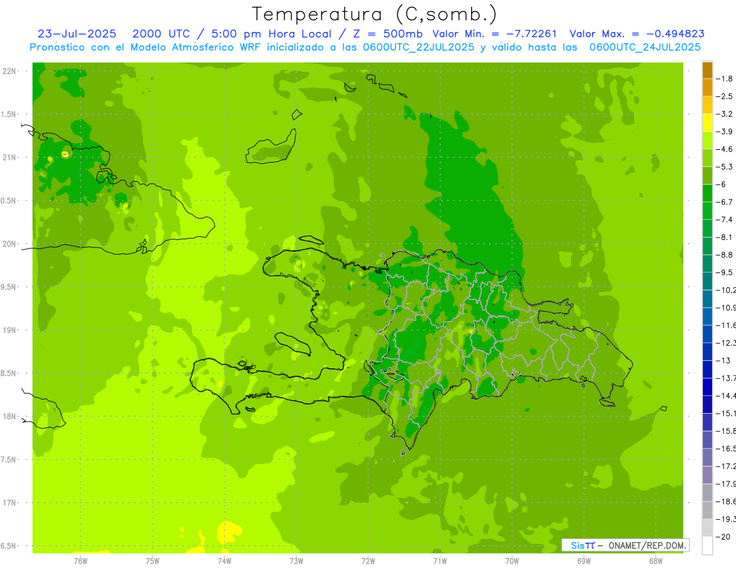Click the "-6.7" colorbar value
Viewport: 736px width, 569px height.
(x=726, y=202)
